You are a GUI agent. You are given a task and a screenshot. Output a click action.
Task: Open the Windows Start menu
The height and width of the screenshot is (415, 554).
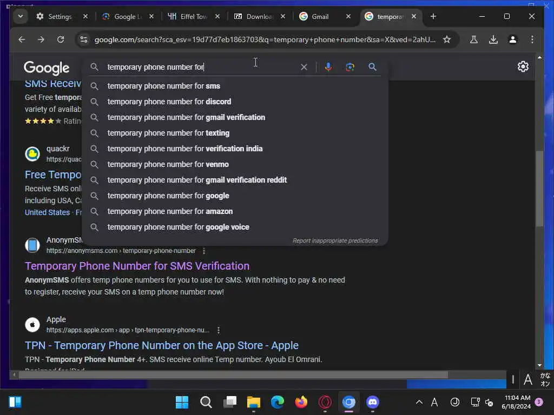182,402
